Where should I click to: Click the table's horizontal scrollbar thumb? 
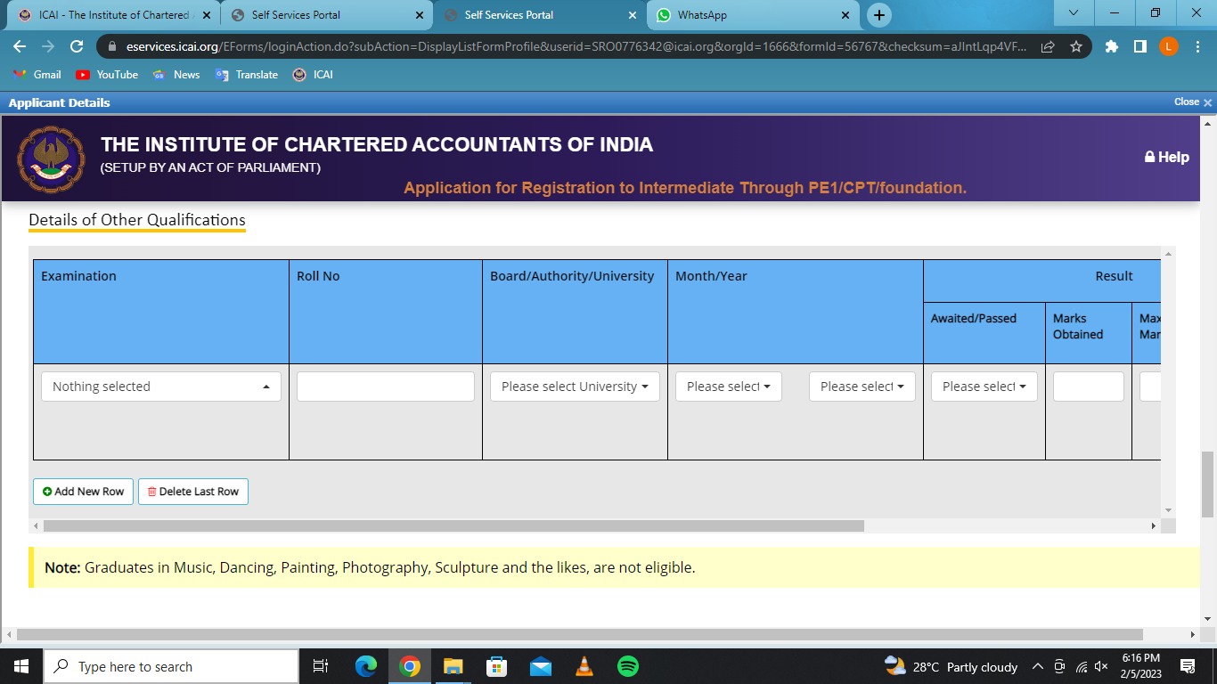pos(453,526)
